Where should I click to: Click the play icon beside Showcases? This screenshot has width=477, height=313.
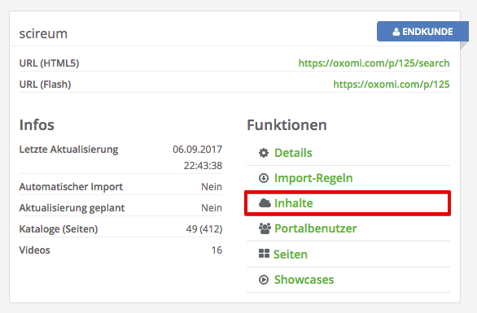pyautogui.click(x=264, y=280)
